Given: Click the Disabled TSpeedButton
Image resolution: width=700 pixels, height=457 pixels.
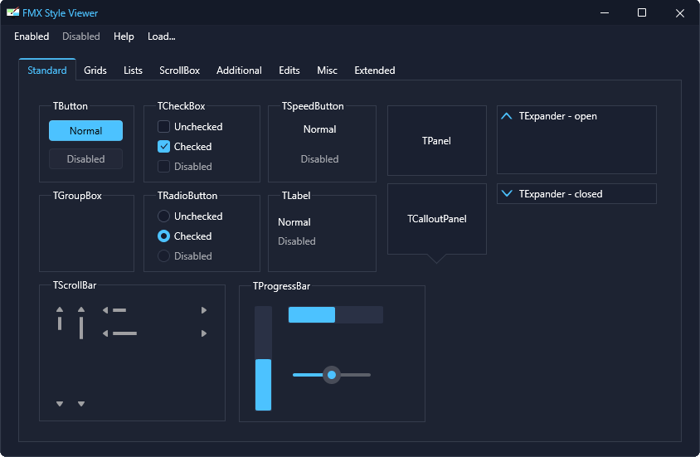Looking at the screenshot, I should pos(319,159).
